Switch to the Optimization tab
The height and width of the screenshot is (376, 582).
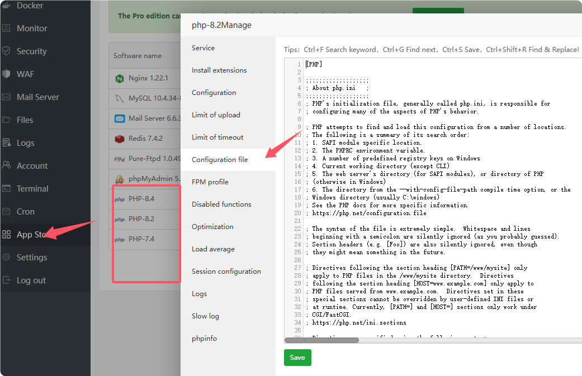[x=228, y=227]
